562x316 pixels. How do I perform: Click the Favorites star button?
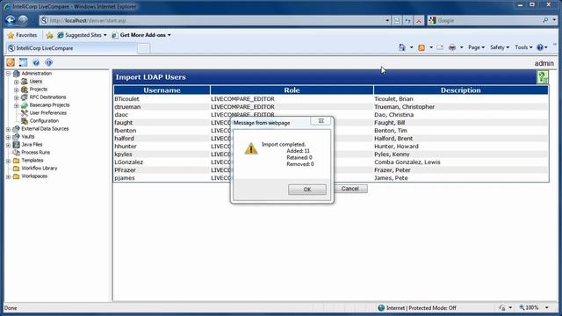tap(22, 35)
